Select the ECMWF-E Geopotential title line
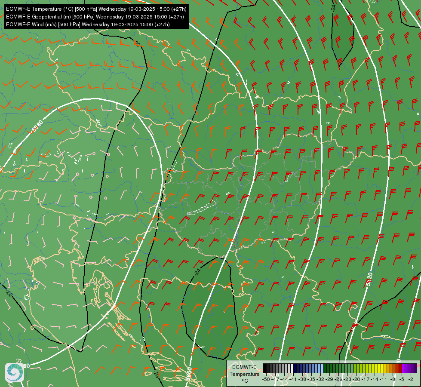This screenshot has width=421, height=387. (x=95, y=17)
